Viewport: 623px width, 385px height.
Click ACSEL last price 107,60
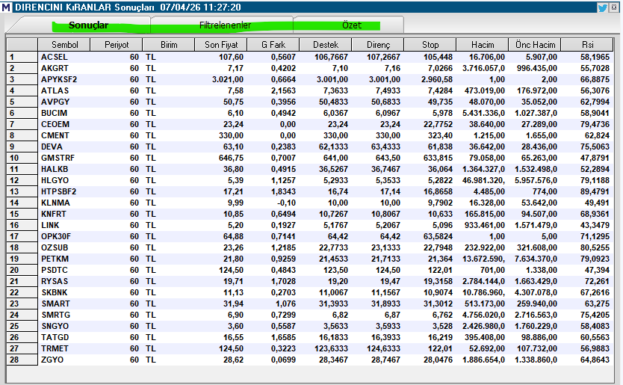point(231,58)
